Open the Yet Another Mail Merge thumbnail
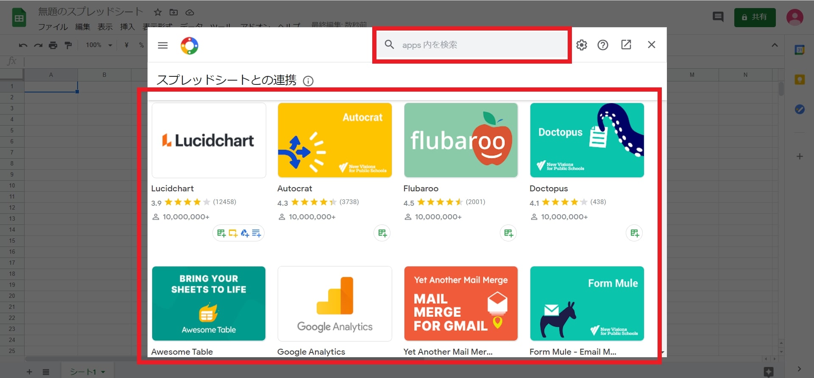 461,304
